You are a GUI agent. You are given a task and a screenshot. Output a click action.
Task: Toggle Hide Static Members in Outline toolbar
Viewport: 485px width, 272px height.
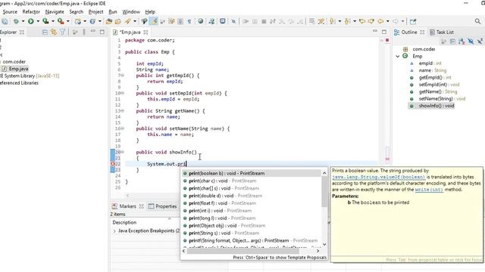[480, 42]
